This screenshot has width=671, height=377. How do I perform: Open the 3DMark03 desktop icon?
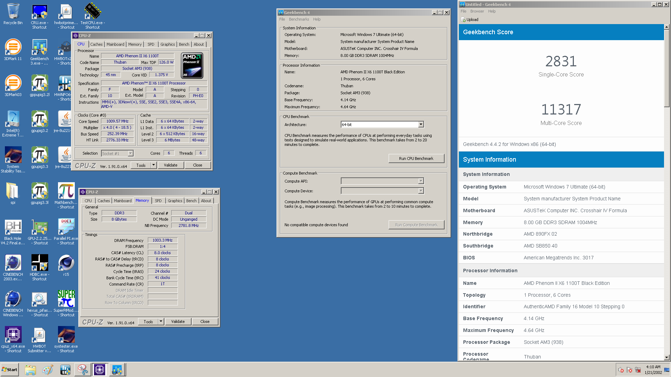coord(13,86)
